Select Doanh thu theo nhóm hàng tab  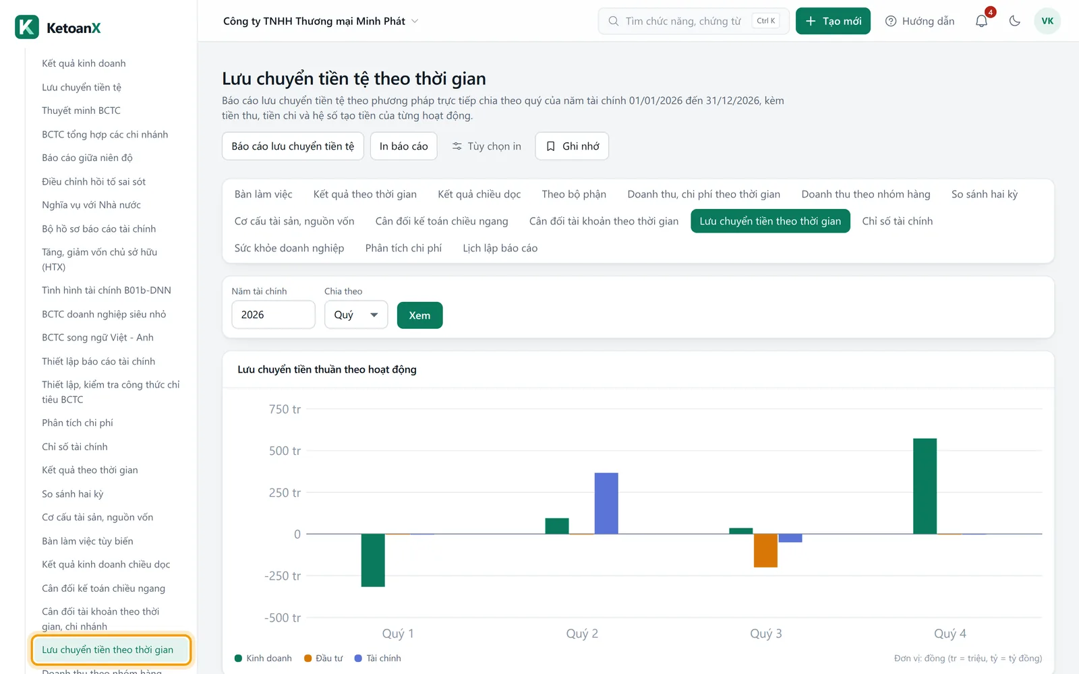[x=866, y=194]
